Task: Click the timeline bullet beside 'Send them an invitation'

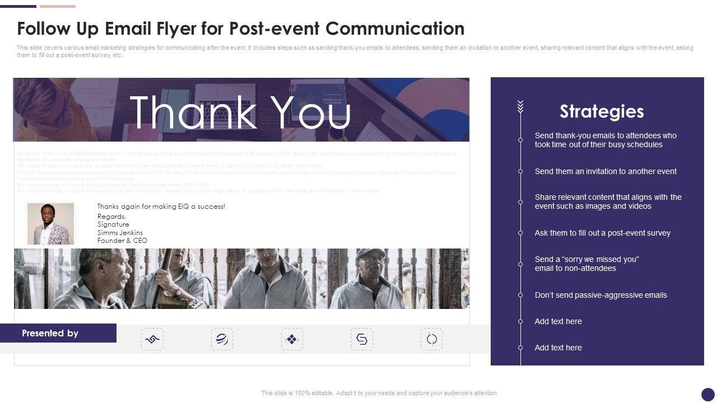Action: (x=520, y=171)
